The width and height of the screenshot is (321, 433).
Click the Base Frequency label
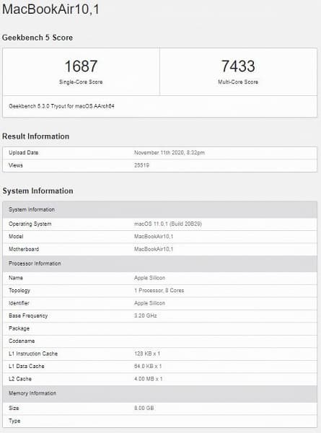pos(28,316)
